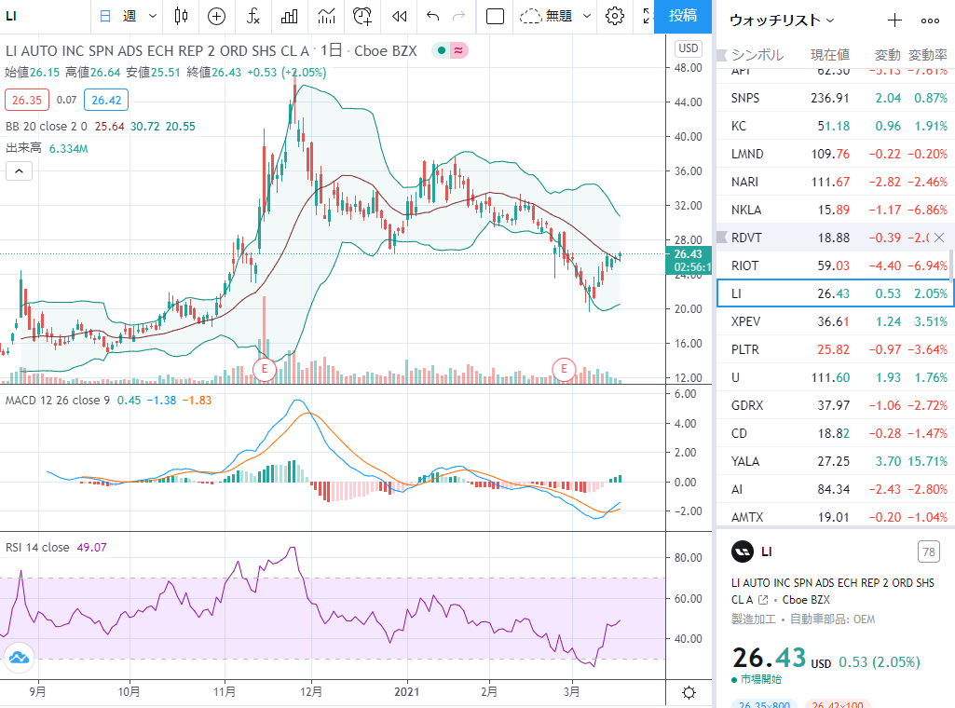Click the RSI 14 close legend
955x708 pixels.
tap(37, 547)
